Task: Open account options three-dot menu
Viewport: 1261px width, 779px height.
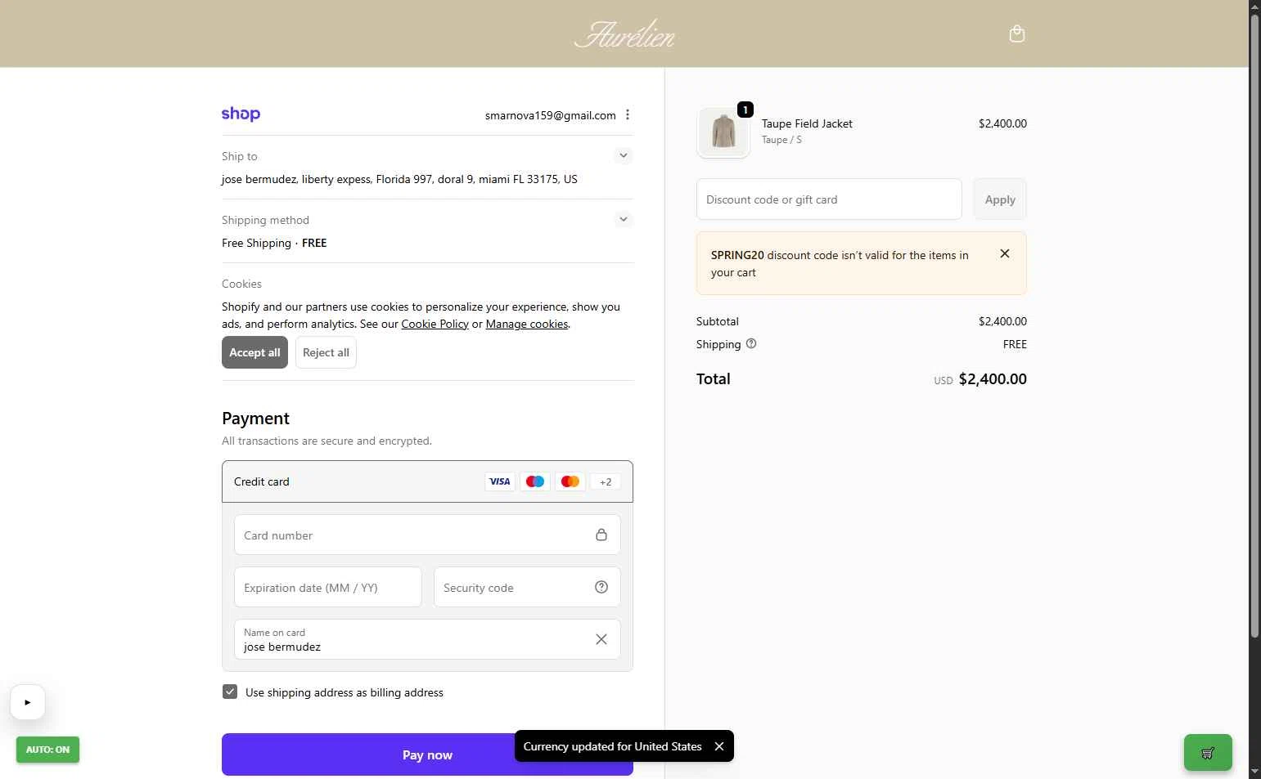Action: (628, 115)
